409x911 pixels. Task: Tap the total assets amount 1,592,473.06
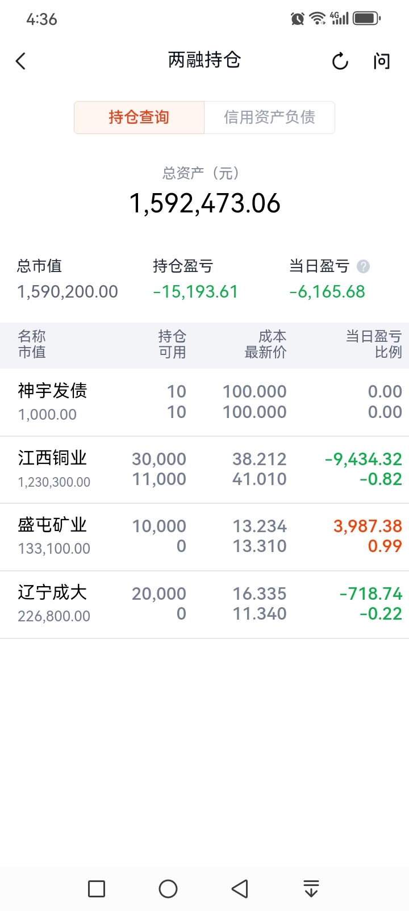pyautogui.click(x=204, y=203)
